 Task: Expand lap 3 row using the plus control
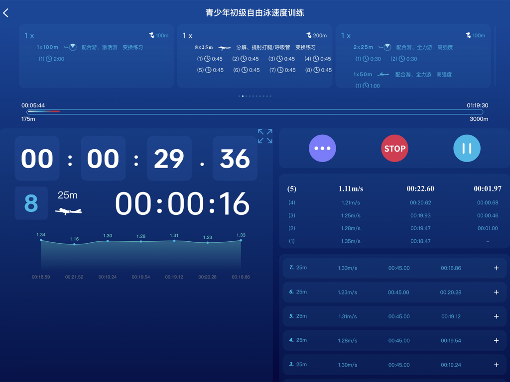click(x=496, y=364)
